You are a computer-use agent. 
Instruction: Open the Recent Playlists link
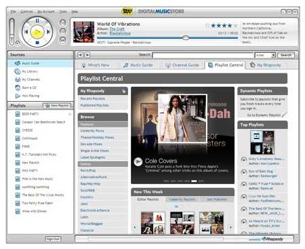coord(93,98)
